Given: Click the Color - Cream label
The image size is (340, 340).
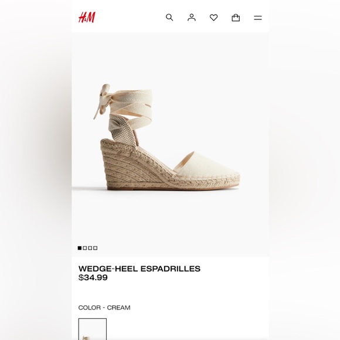Looking at the screenshot, I should point(104,308).
